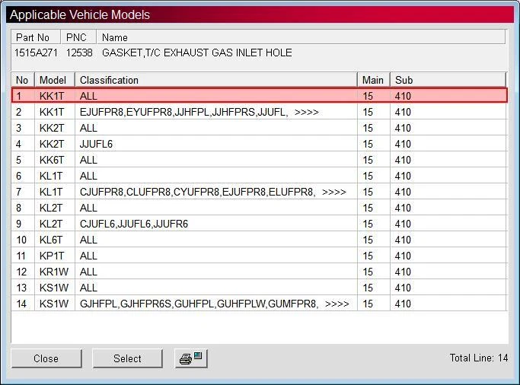Click the Name header
The height and width of the screenshot is (385, 520).
301,37
